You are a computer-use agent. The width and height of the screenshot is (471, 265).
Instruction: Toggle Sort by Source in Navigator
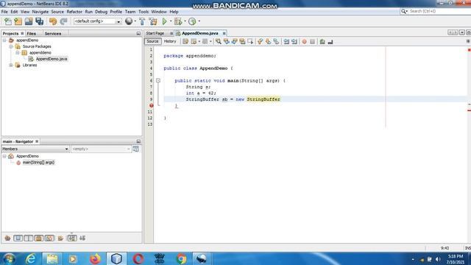(82, 239)
